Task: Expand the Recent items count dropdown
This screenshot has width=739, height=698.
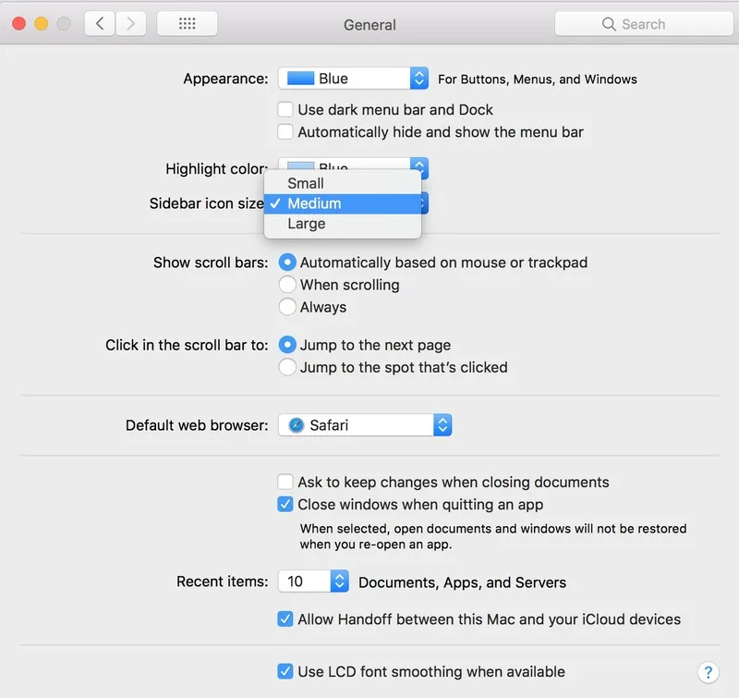Action: coord(313,582)
